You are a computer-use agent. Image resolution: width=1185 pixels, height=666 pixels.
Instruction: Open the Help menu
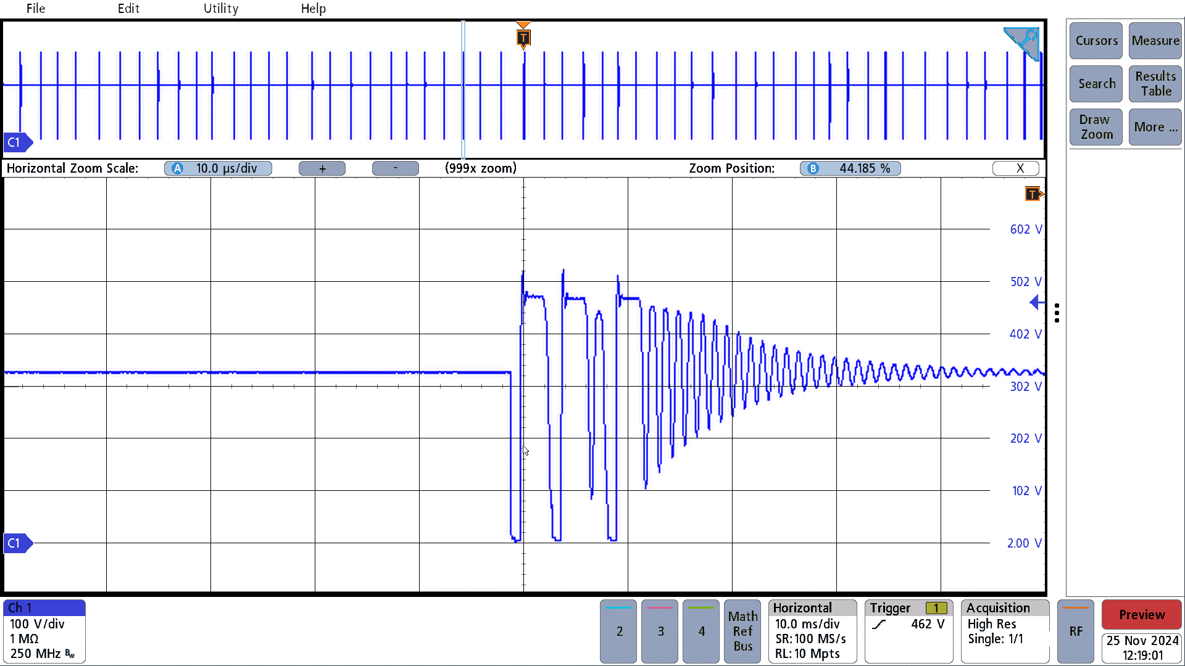(x=314, y=9)
